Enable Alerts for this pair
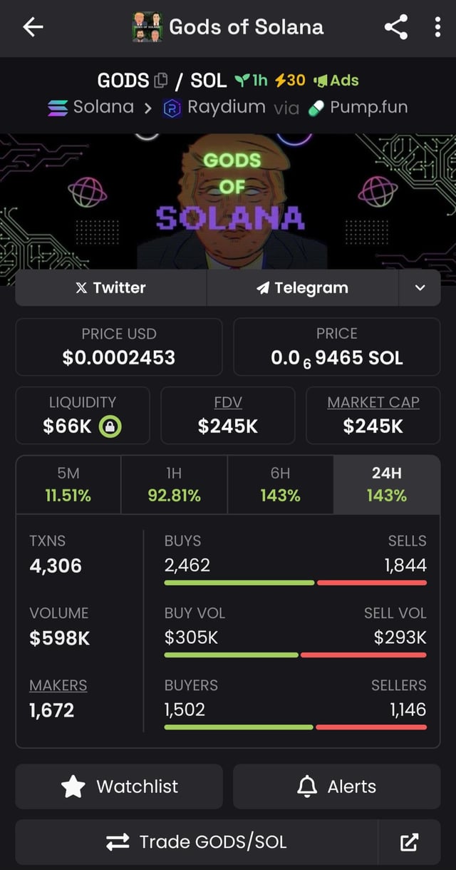This screenshot has height=870, width=456. (x=336, y=787)
